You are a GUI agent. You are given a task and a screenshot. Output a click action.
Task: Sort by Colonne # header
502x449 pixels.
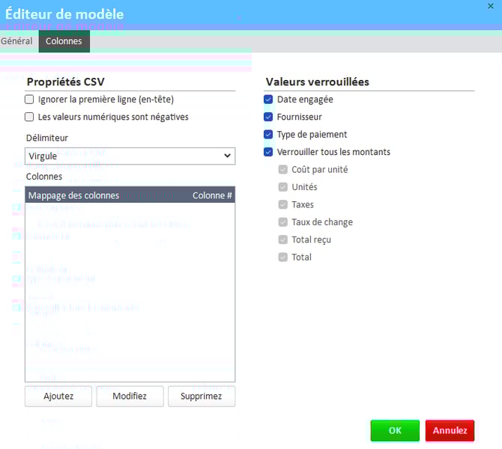point(212,195)
